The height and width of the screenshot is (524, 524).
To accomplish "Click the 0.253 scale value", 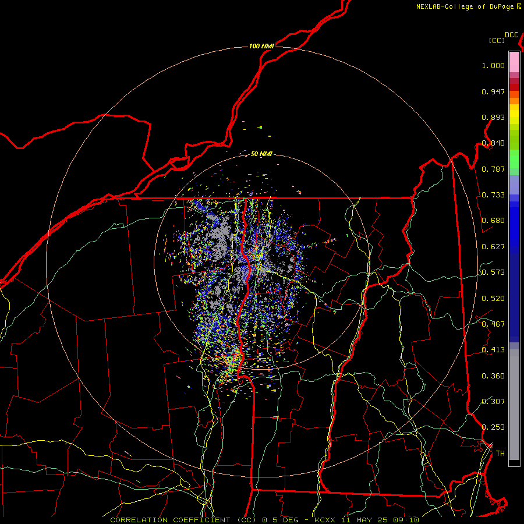I will coord(493,427).
